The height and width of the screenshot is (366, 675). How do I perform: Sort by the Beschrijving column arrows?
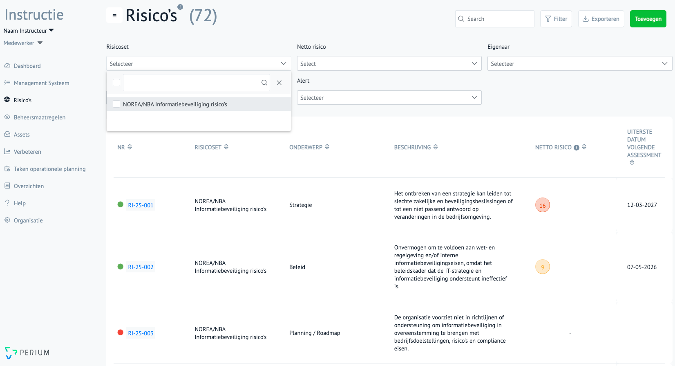(436, 147)
